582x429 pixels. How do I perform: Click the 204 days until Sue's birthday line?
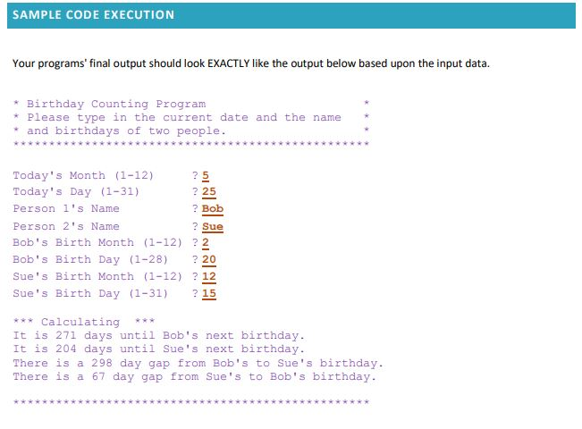pos(159,349)
